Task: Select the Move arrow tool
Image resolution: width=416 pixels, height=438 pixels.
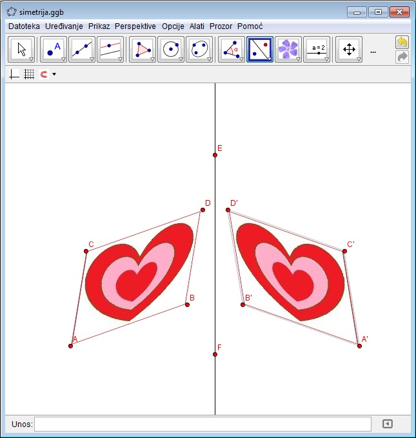Action: (21, 49)
